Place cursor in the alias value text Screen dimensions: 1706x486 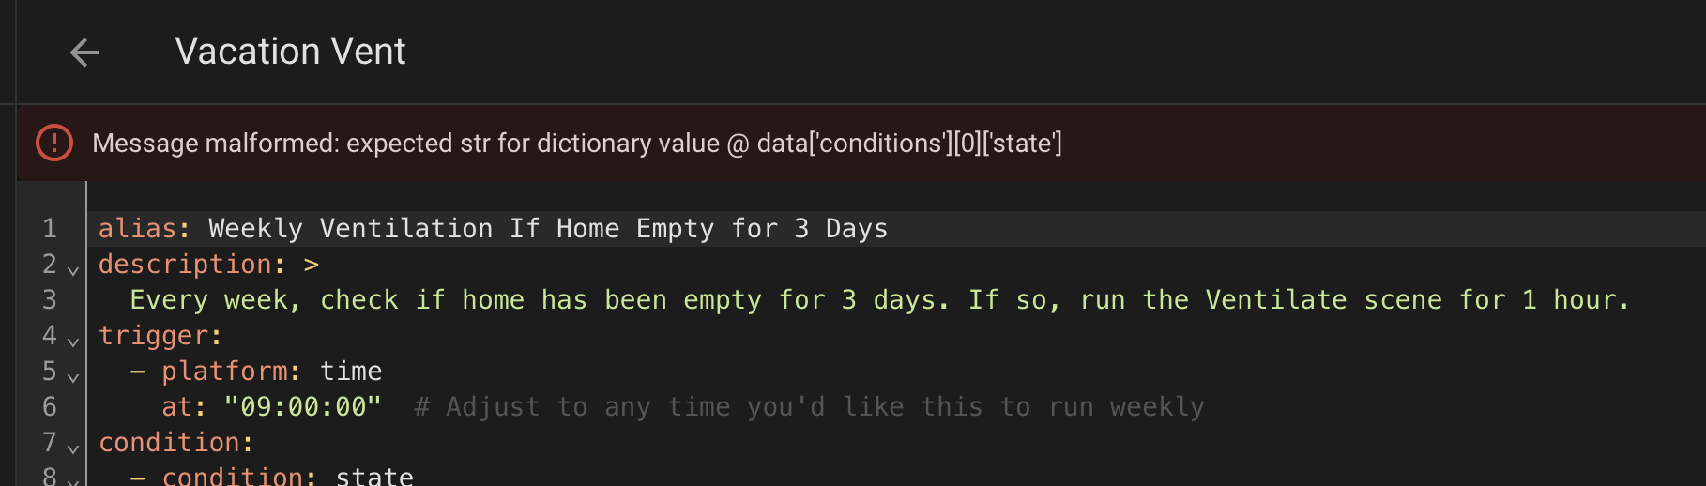(x=547, y=229)
